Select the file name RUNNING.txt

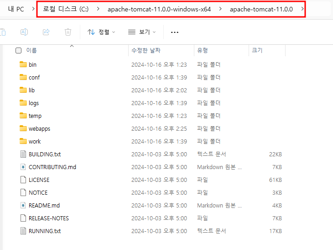click(x=45, y=231)
